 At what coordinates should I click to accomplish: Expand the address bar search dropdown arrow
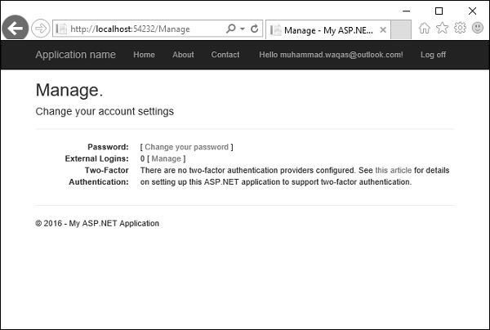[243, 29]
